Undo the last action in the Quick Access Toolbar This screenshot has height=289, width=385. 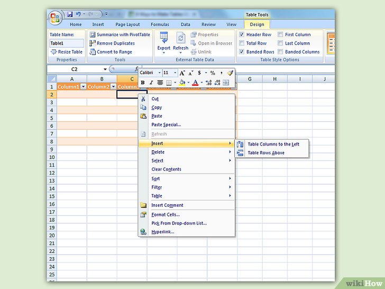click(x=78, y=14)
